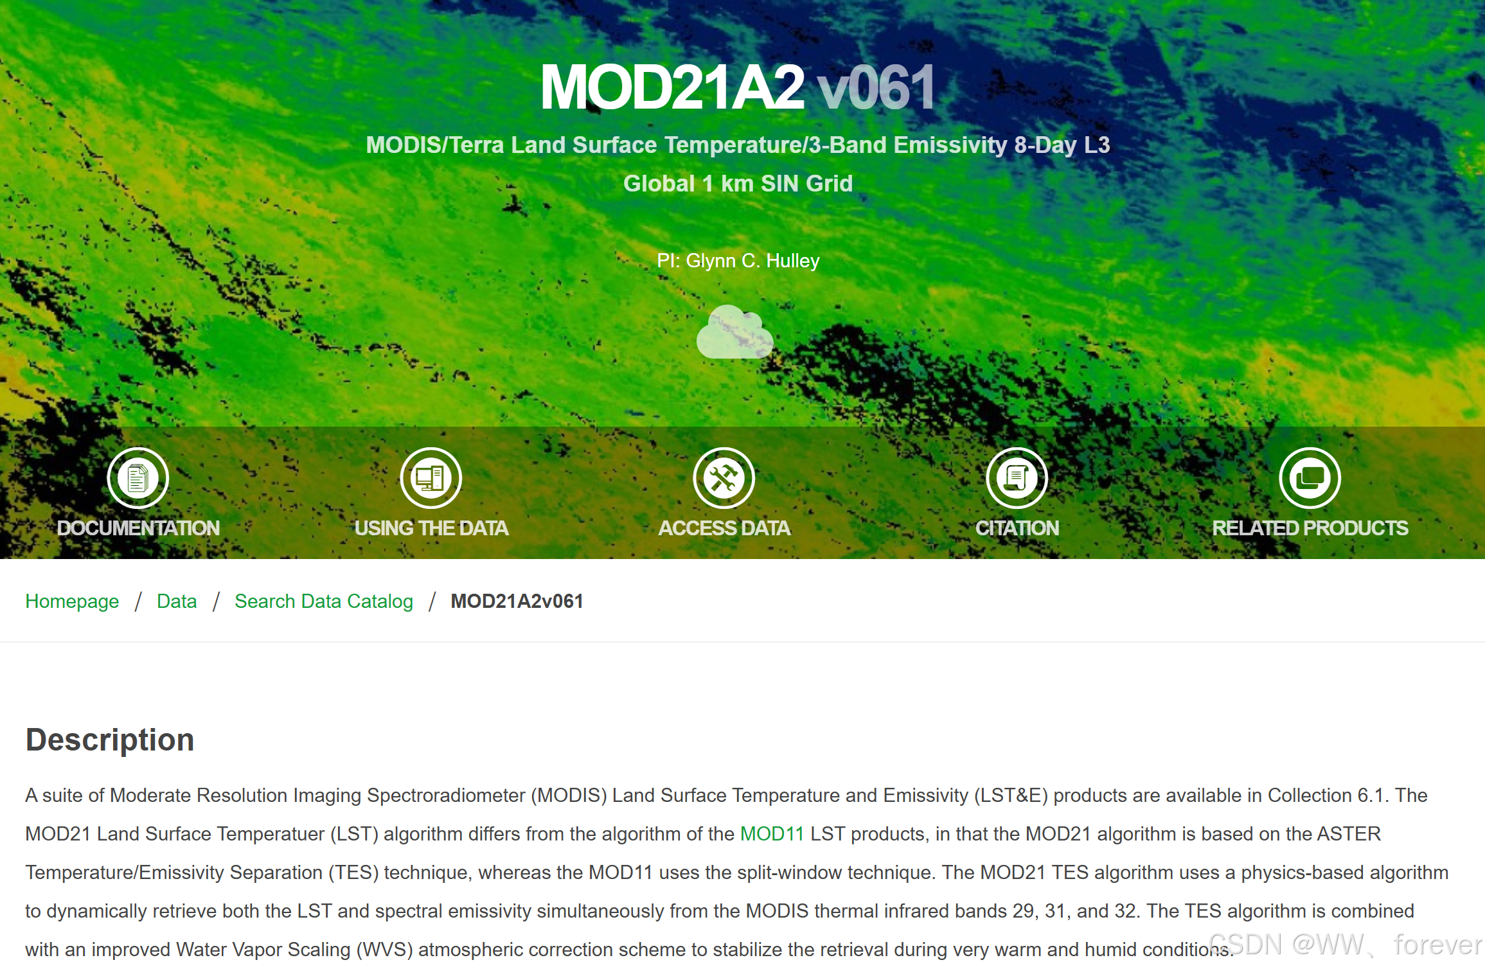Click the Citation scroll icon
The height and width of the screenshot is (969, 1485).
(x=1017, y=478)
